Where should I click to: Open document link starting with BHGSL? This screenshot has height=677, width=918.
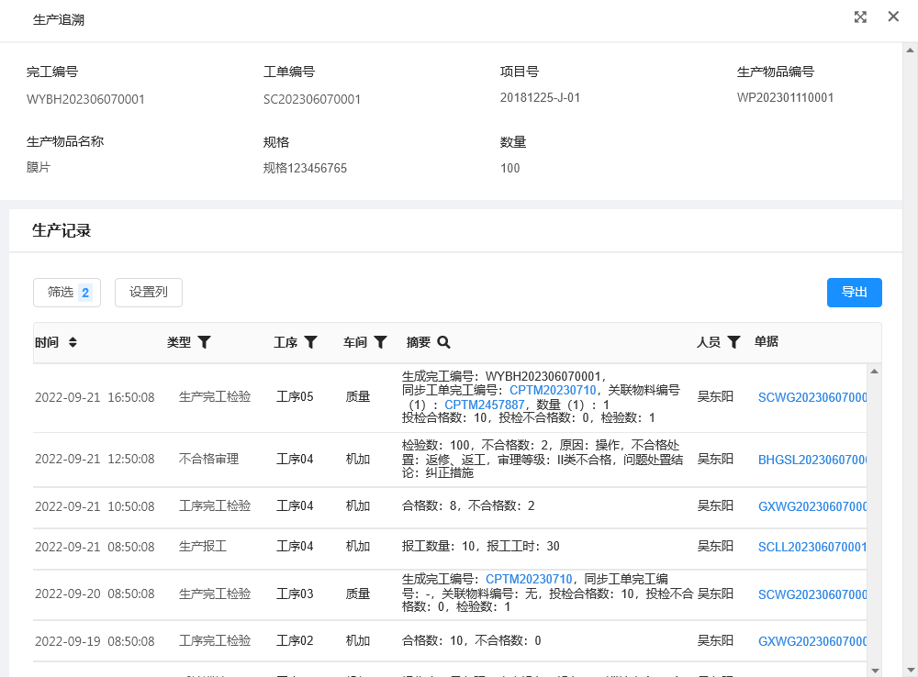812,460
